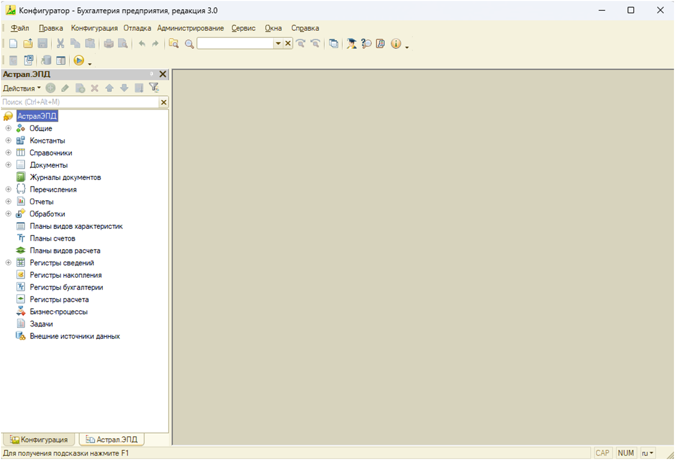Click the Open configuration tree icon
Image resolution: width=675 pixels, height=460 pixels.
coord(13,61)
